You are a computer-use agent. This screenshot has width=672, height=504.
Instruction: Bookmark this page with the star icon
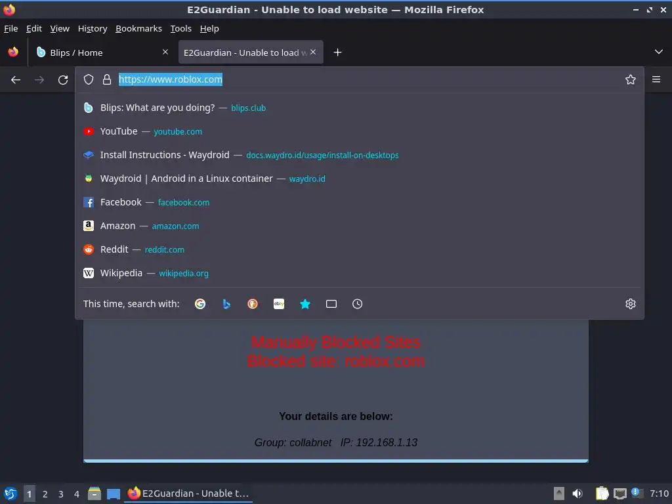[631, 79]
